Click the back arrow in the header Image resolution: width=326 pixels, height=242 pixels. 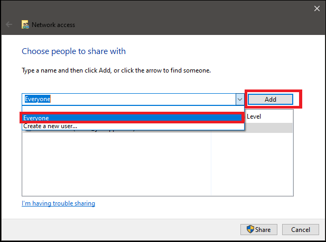(8, 24)
